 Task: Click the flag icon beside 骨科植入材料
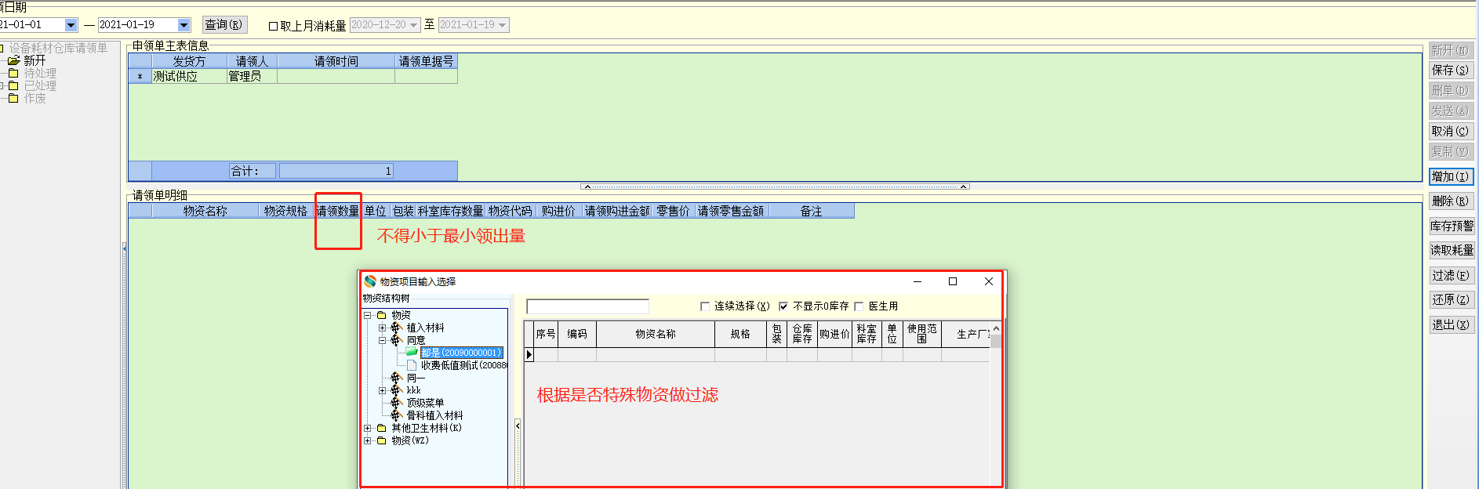coord(396,415)
